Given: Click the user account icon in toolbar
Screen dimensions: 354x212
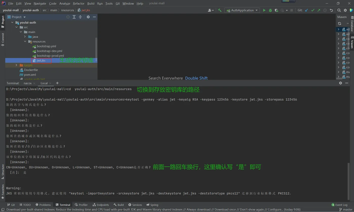Looking at the screenshot, I should pyautogui.click(x=211, y=10).
